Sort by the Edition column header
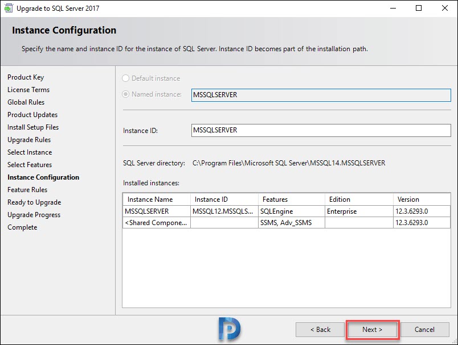 click(x=359, y=199)
